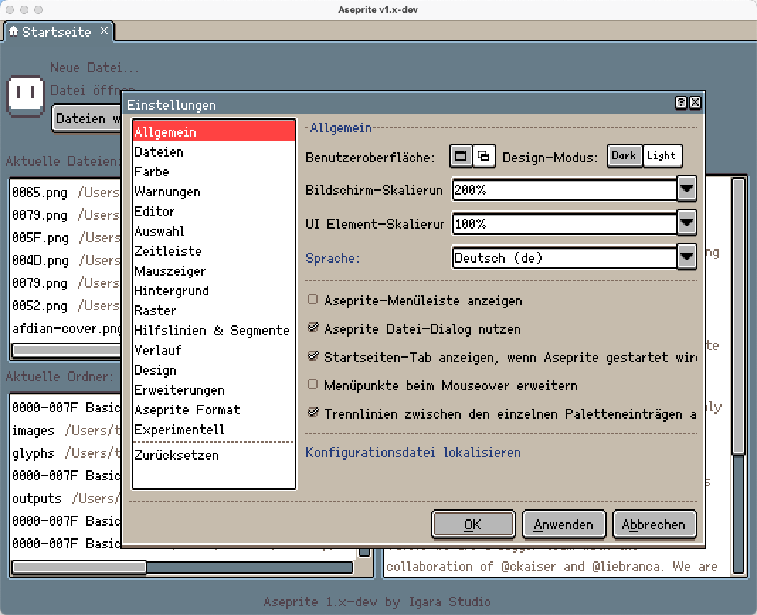Enable Aseprite-Menüleiste anzeigen checkbox
This screenshot has width=757, height=615.
coord(313,300)
